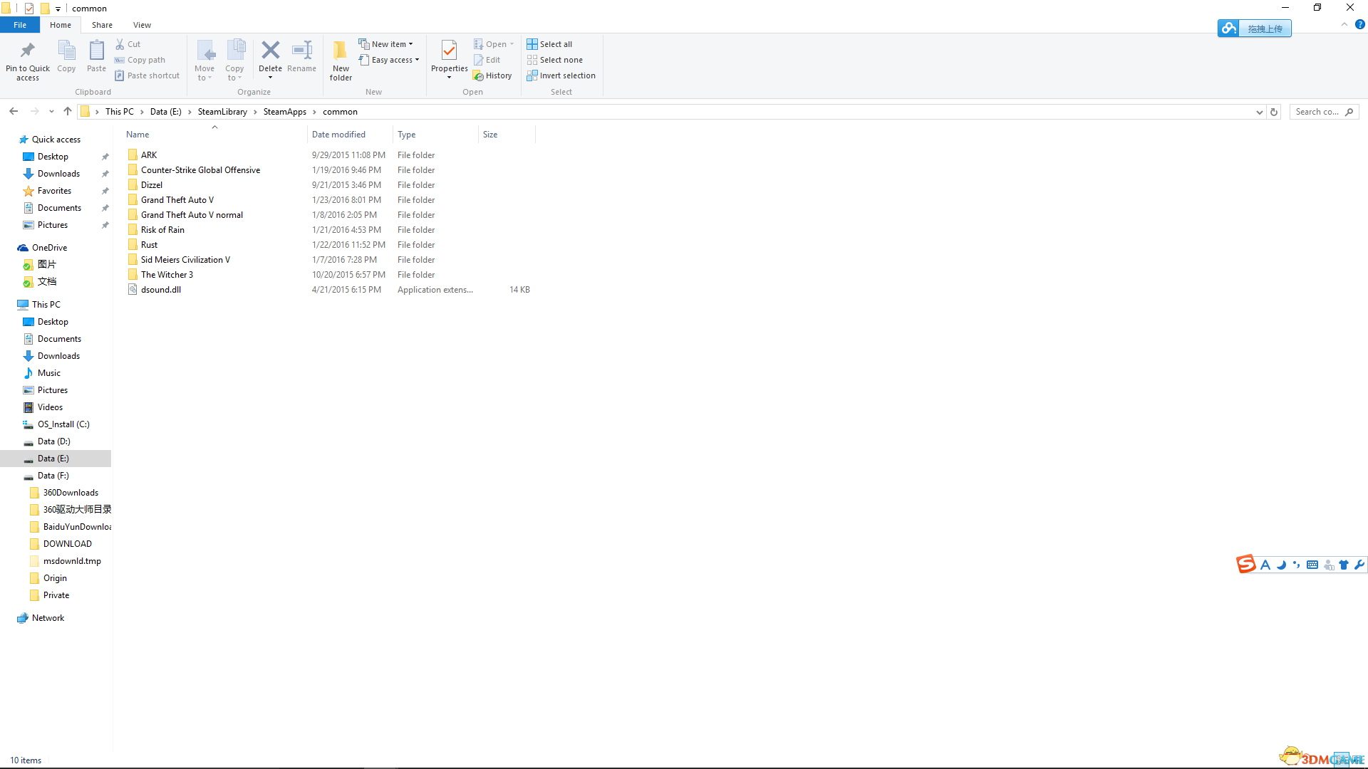Screen dimensions: 1368x769
Task: Expand address bar history dropdown
Action: [1259, 112]
